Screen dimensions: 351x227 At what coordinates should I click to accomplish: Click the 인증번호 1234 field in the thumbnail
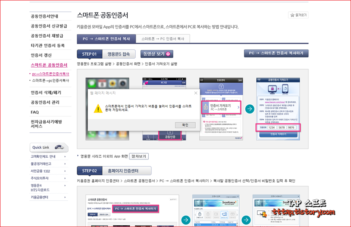272,128
